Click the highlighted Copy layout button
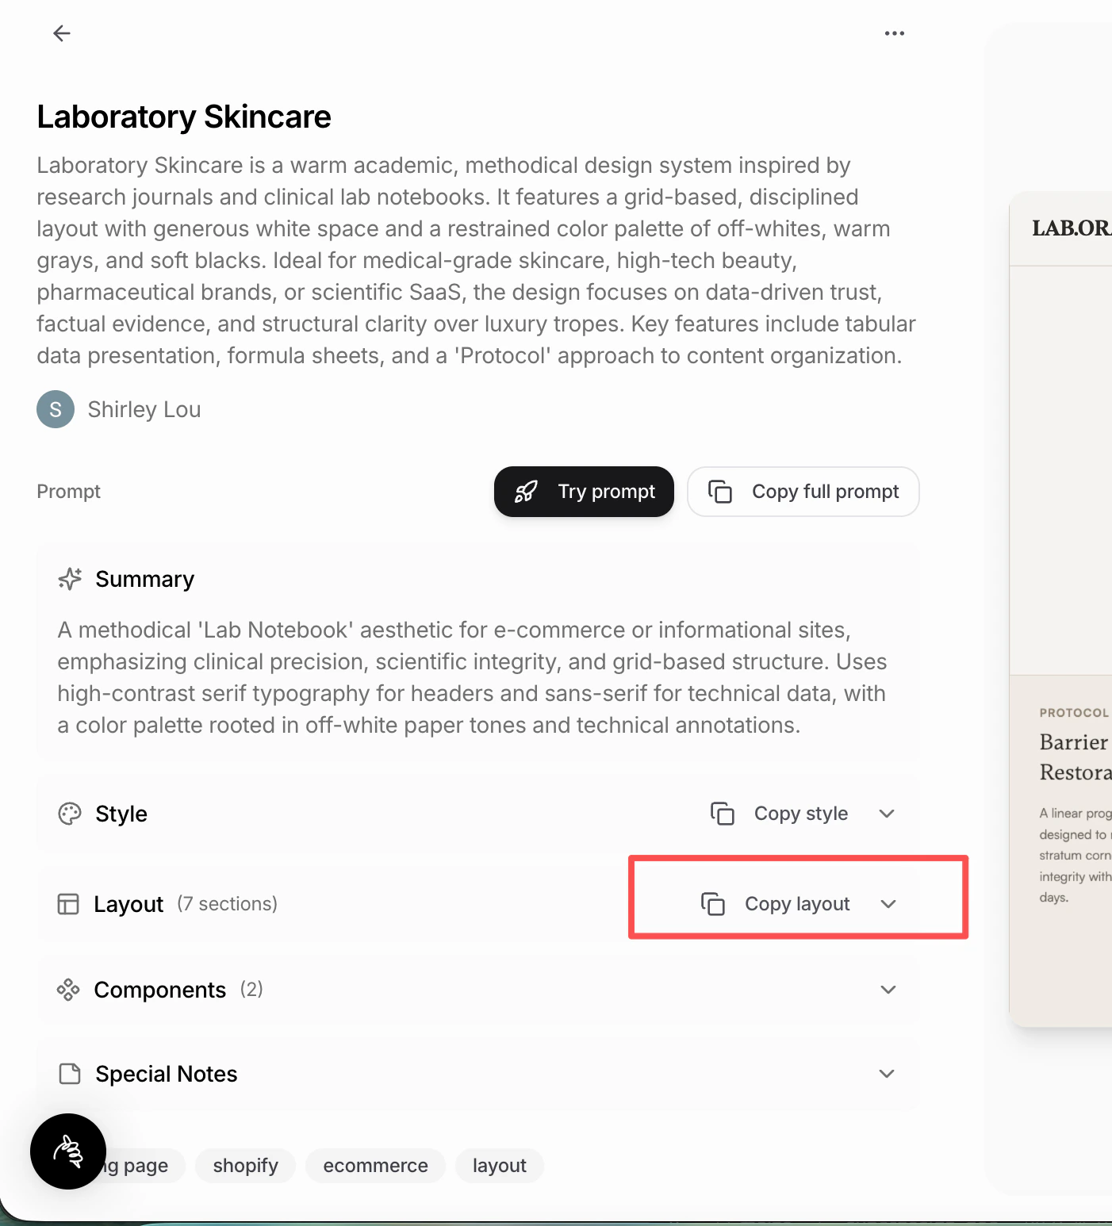Viewport: 1112px width, 1226px height. pyautogui.click(x=796, y=903)
